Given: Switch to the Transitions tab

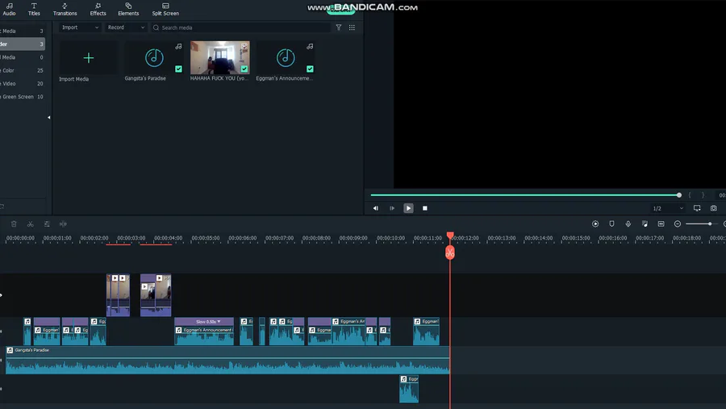Looking at the screenshot, I should click(65, 9).
